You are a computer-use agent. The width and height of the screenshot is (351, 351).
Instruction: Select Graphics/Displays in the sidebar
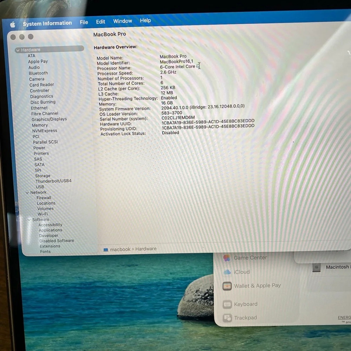pyautogui.click(x=49, y=119)
